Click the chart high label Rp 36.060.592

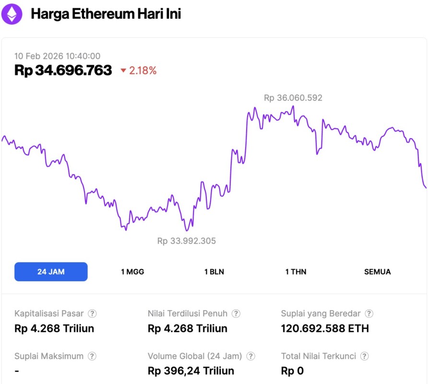pyautogui.click(x=293, y=98)
